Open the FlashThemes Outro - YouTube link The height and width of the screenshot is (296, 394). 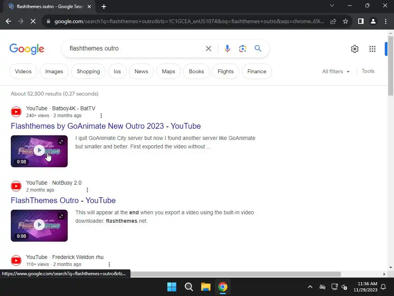[63, 200]
